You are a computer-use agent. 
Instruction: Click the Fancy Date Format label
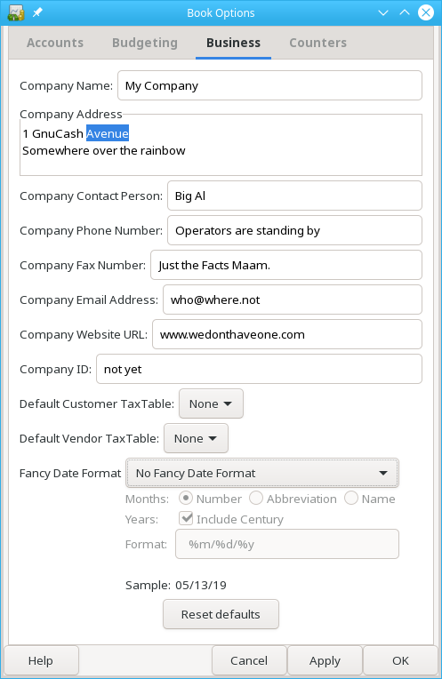(x=70, y=474)
